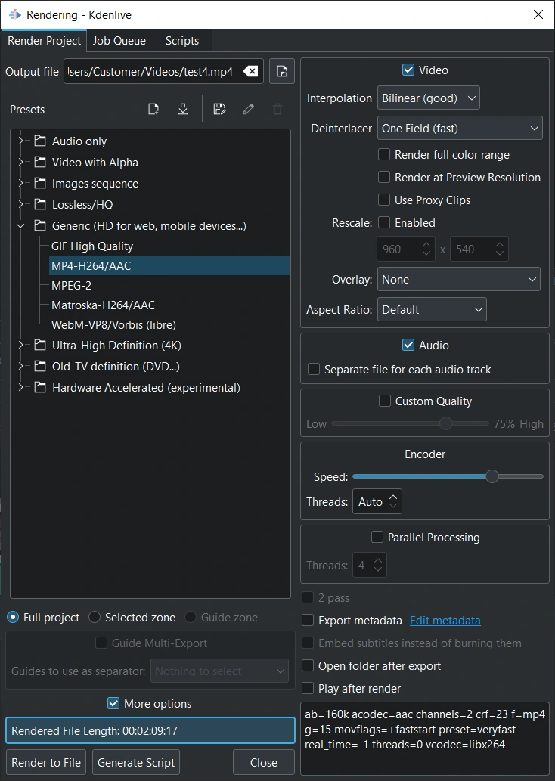Enable Render full color range
The width and height of the screenshot is (555, 781).
[385, 154]
